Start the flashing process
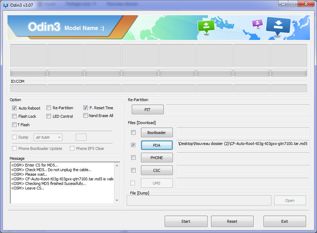317x233 pixels. (x=186, y=221)
